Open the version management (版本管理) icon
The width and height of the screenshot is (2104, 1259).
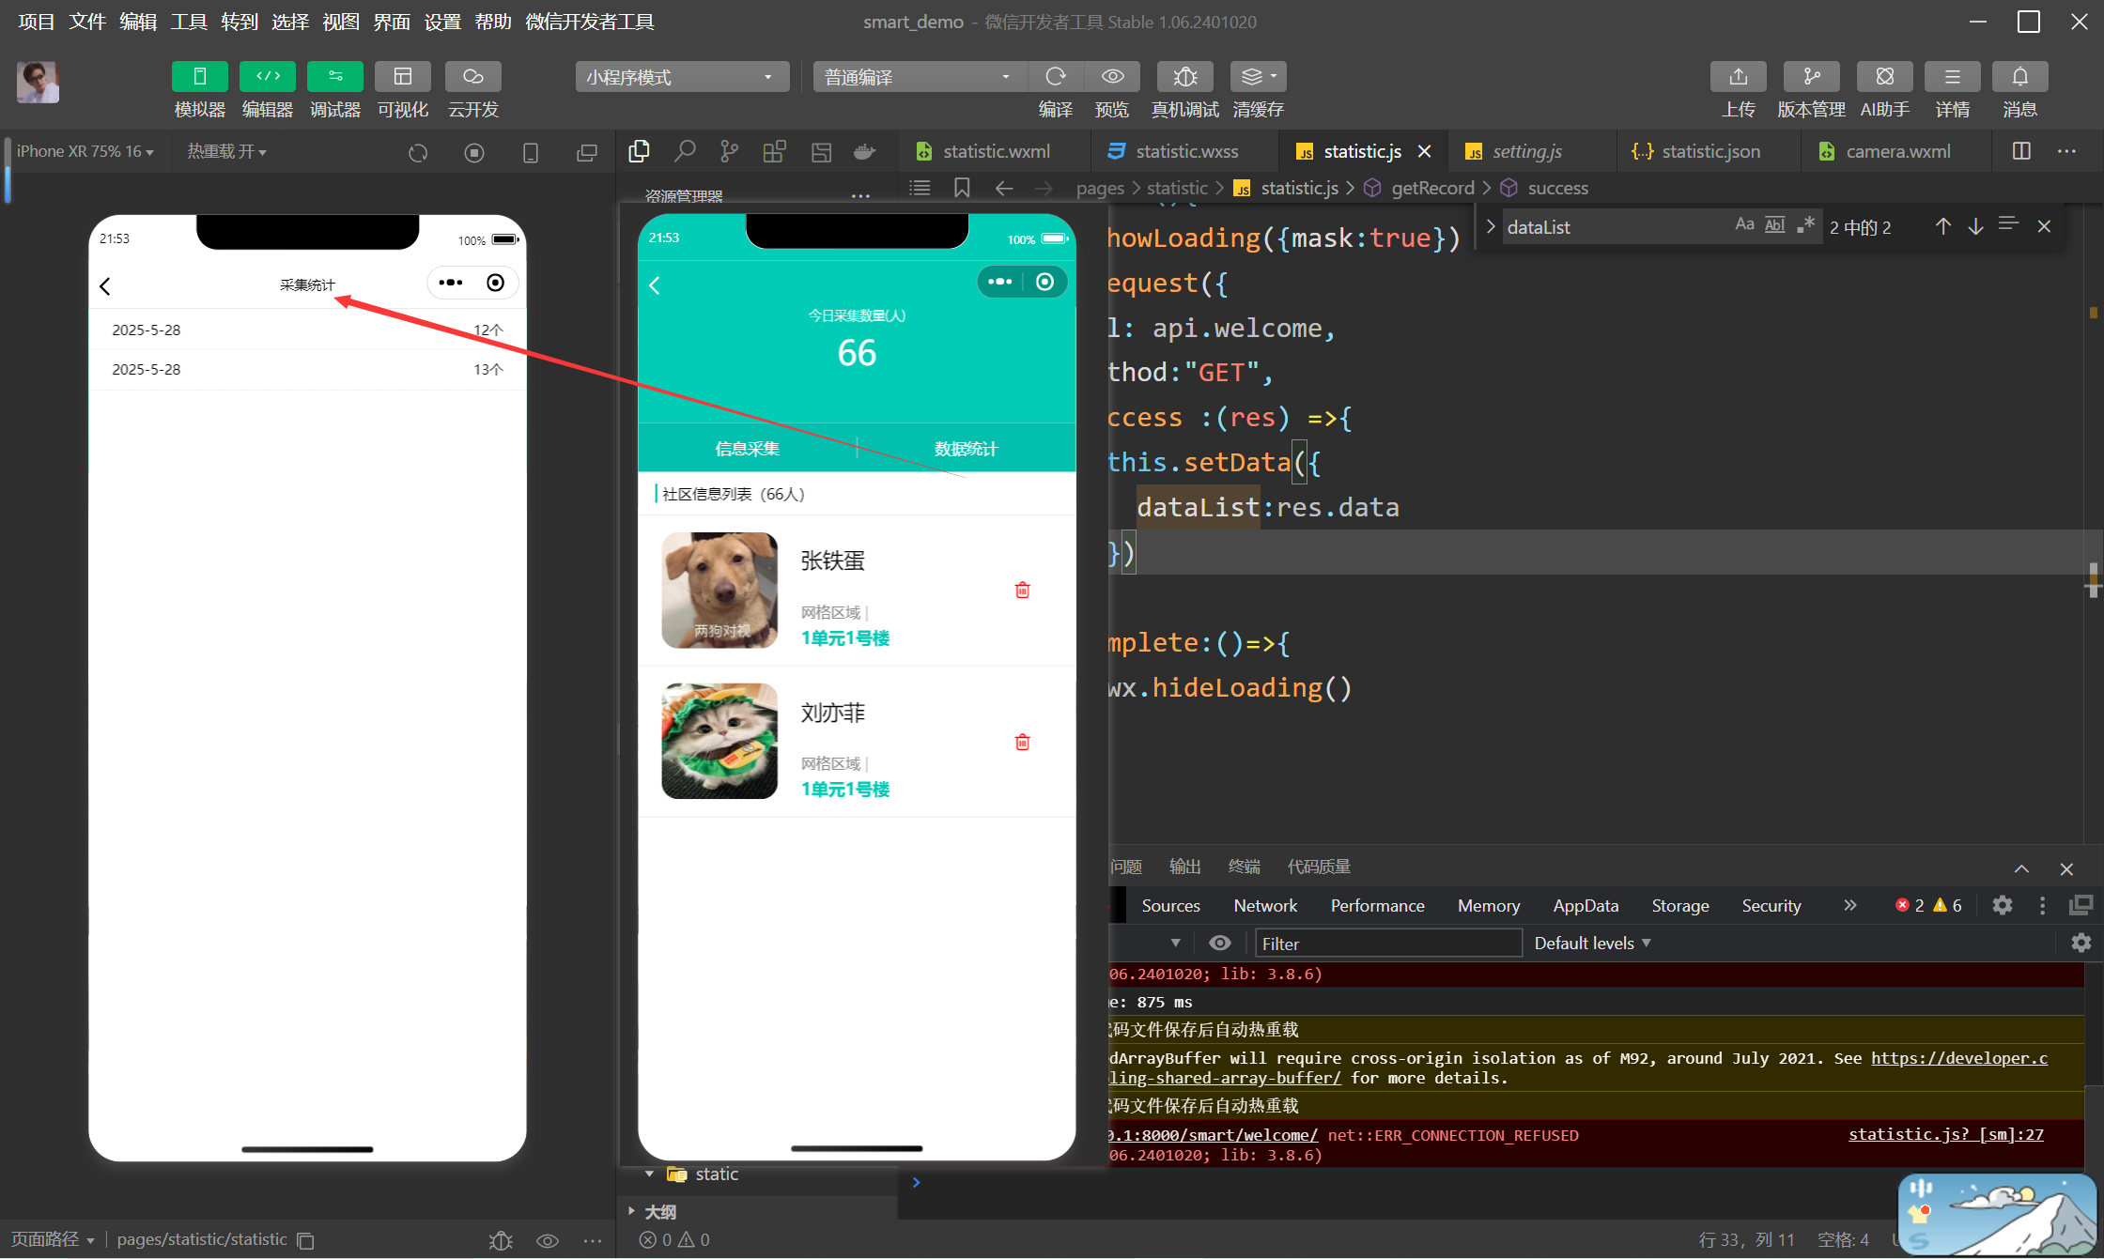tap(1811, 76)
